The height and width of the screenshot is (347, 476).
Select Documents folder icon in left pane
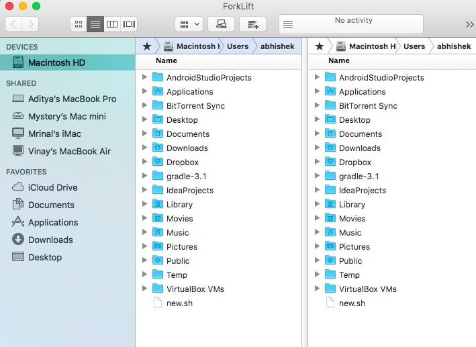[158, 134]
